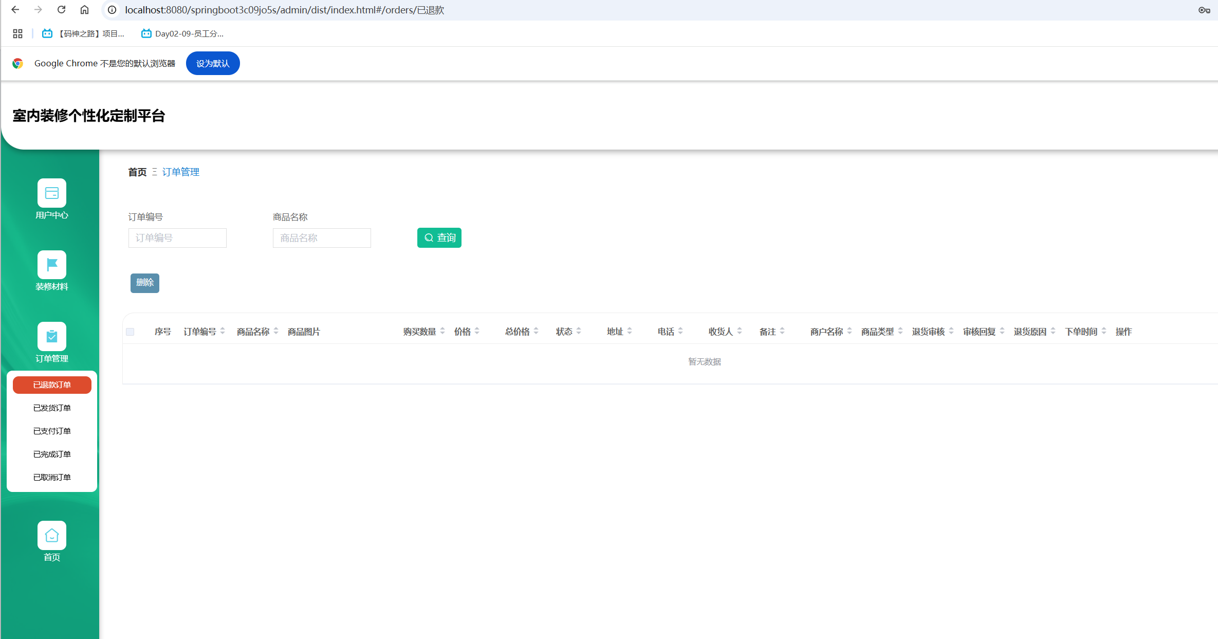The image size is (1218, 639).
Task: Click the password key icon in address bar
Action: tap(1204, 10)
